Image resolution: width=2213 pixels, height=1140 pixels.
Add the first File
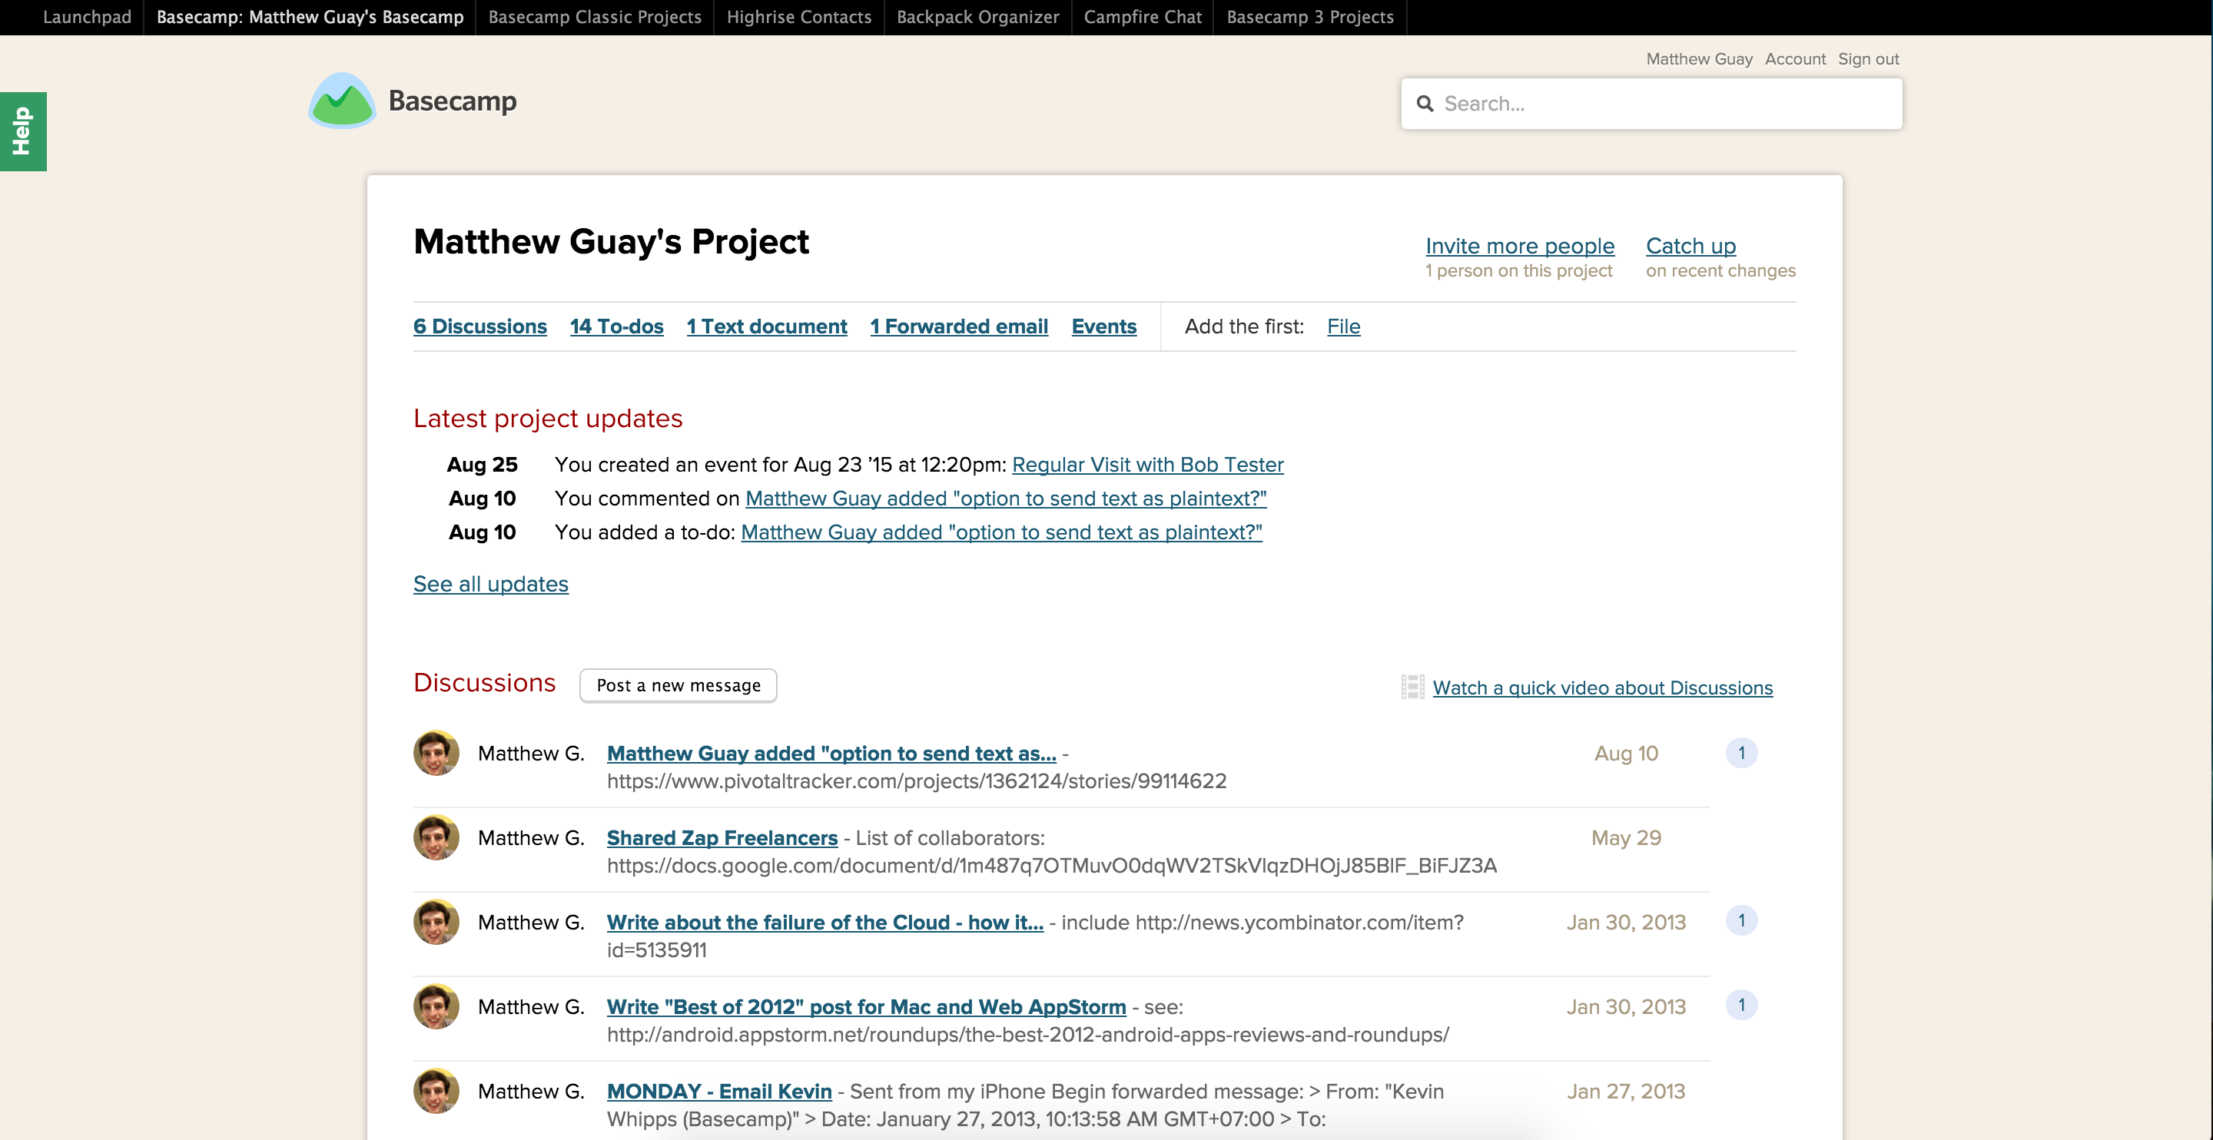tap(1344, 326)
